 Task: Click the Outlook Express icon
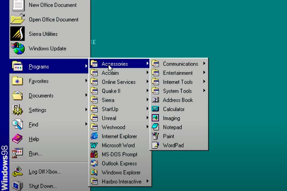[94, 163]
